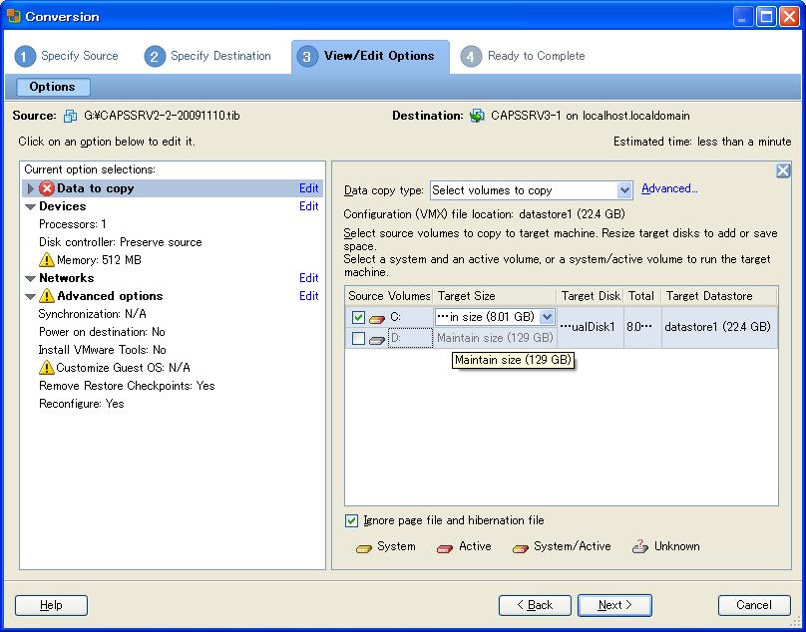Click the total size cell for VirtualDisk1

642,327
